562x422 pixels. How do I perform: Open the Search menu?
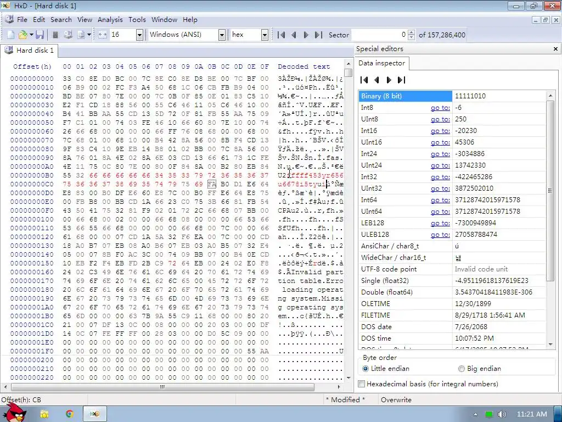61,20
